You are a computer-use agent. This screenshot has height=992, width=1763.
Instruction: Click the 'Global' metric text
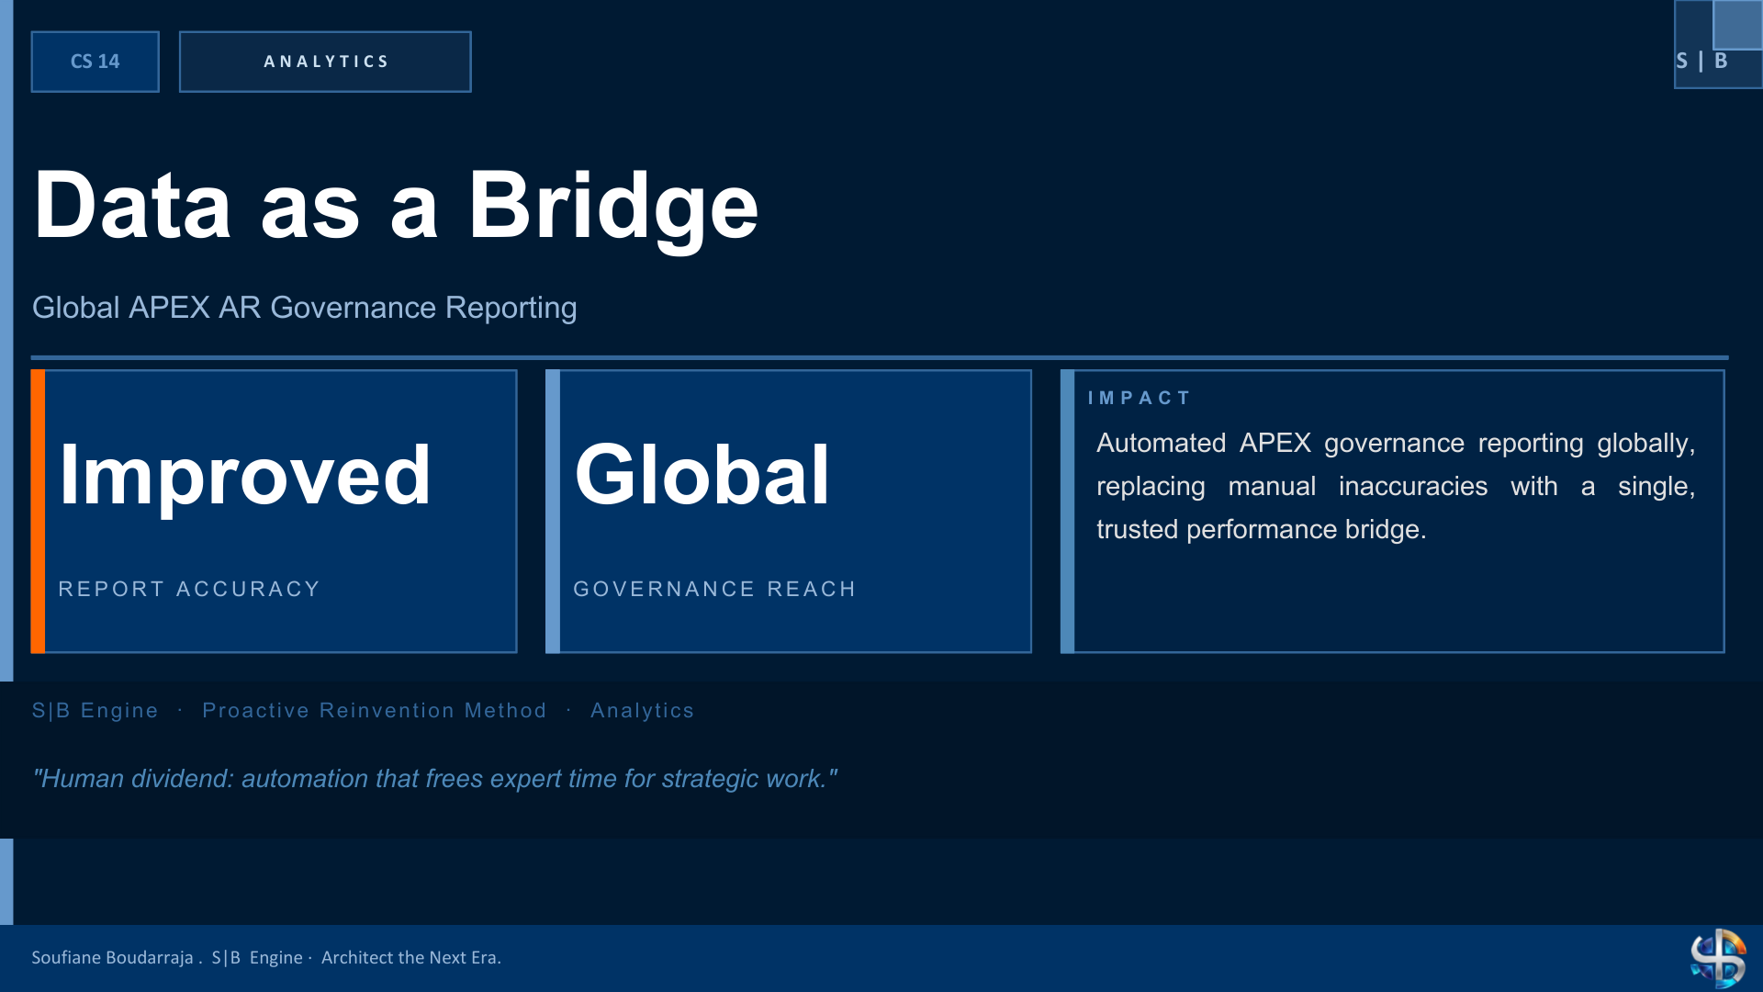(702, 475)
